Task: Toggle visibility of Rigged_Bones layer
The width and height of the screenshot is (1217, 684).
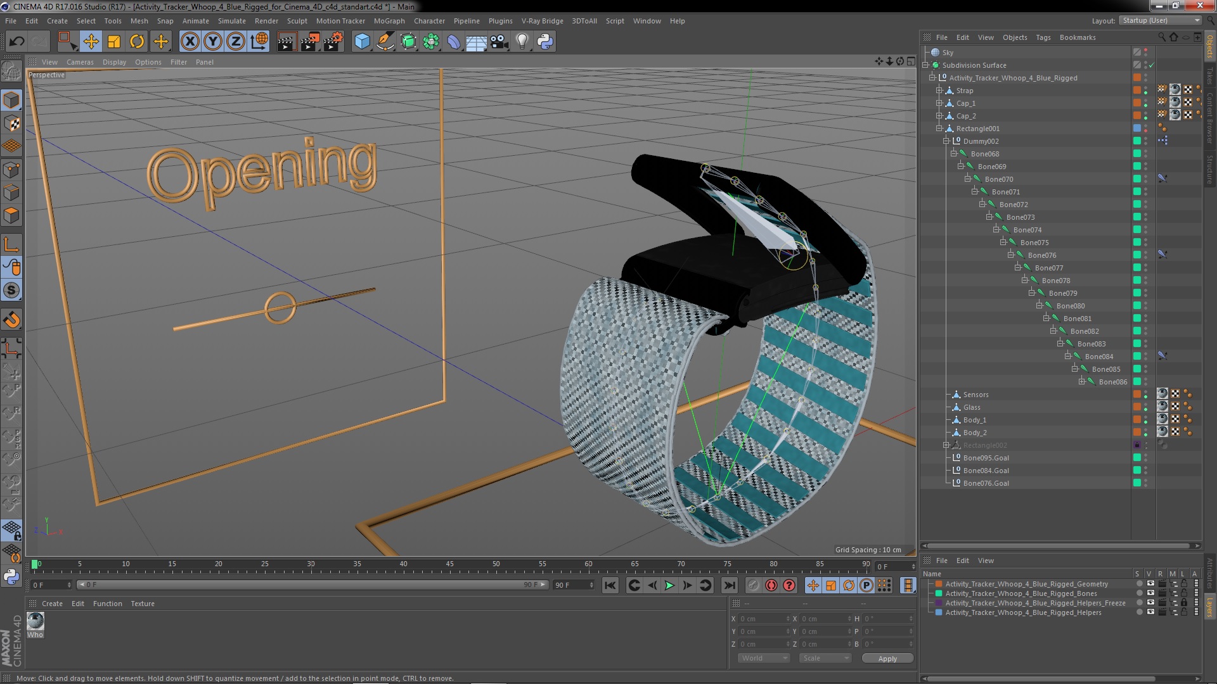Action: pyautogui.click(x=1150, y=593)
